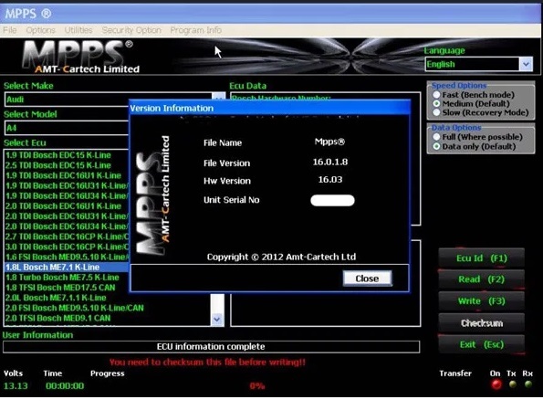
Task: Click ECU list scroll down arrow
Action: click(217, 320)
